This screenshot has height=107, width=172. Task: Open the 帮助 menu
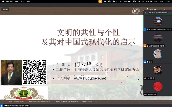pos(28,1)
